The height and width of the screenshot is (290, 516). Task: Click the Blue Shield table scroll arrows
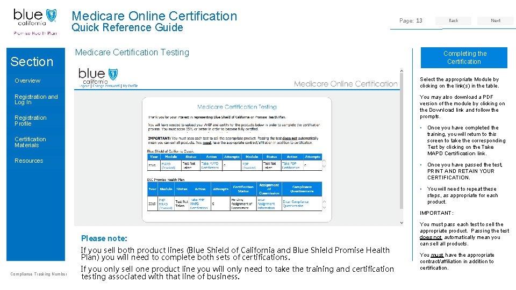[x=324, y=164]
